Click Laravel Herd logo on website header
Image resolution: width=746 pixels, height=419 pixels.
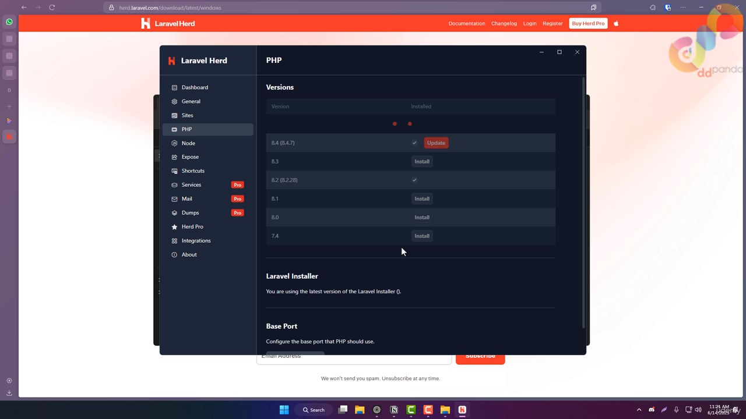(x=168, y=24)
